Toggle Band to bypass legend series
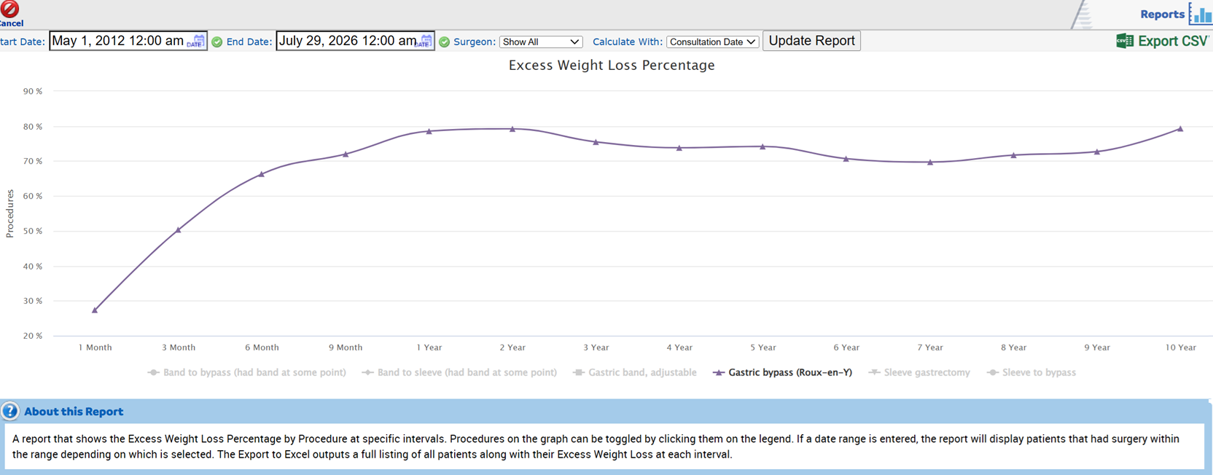The width and height of the screenshot is (1213, 475). coord(246,372)
